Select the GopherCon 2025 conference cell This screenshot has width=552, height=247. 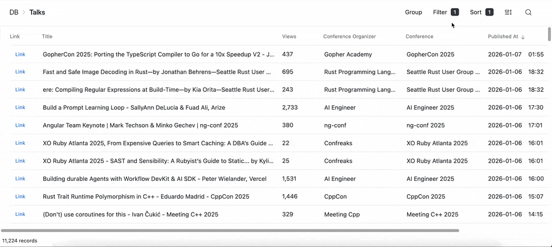pos(430,55)
